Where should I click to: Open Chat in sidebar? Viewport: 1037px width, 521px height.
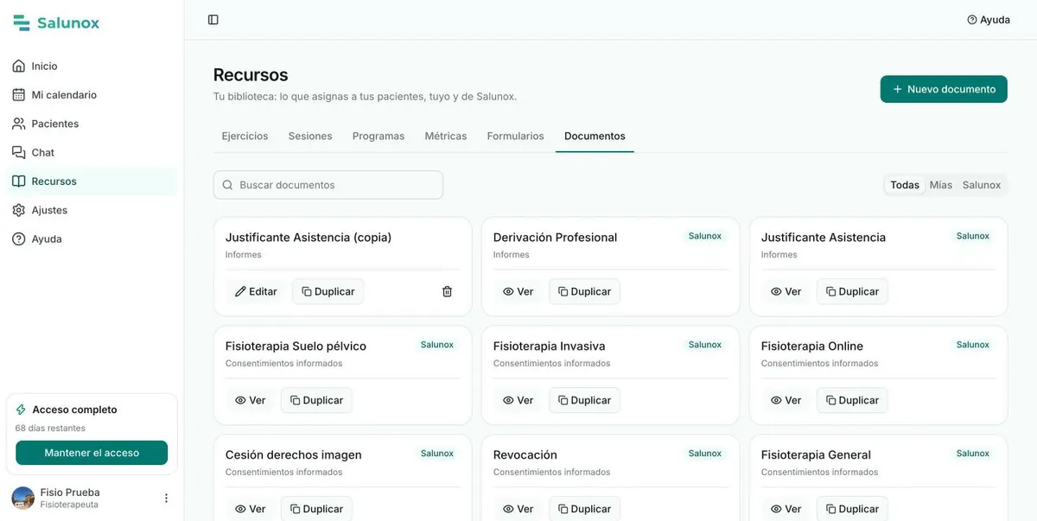(92, 152)
